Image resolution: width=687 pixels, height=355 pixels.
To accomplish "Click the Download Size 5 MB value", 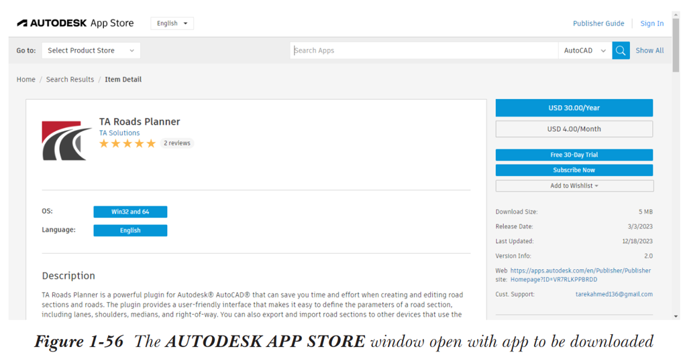I will tap(645, 212).
